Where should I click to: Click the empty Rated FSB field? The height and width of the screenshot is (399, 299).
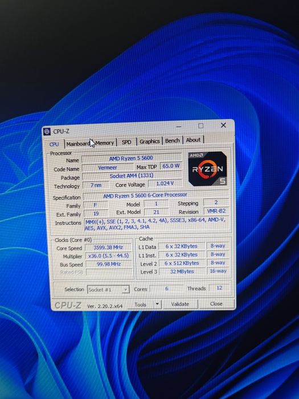pyautogui.click(x=109, y=272)
